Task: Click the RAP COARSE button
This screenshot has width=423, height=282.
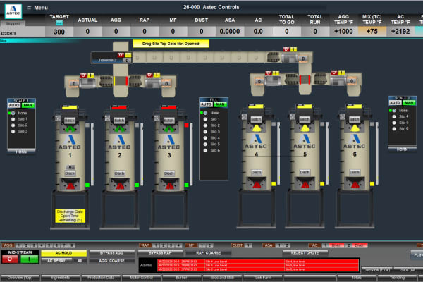Action: [x=208, y=253]
